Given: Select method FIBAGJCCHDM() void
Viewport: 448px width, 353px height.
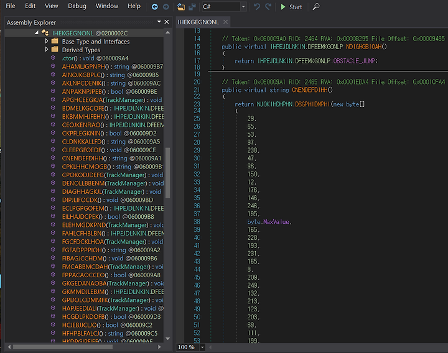Looking at the screenshot, I should pyautogui.click(x=110, y=259).
